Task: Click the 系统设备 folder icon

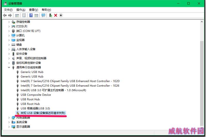Action: [13, 122]
